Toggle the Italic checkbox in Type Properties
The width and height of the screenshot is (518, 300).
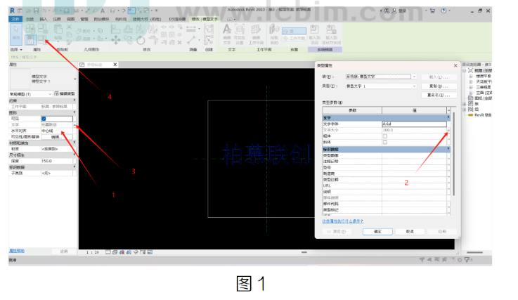click(x=385, y=142)
